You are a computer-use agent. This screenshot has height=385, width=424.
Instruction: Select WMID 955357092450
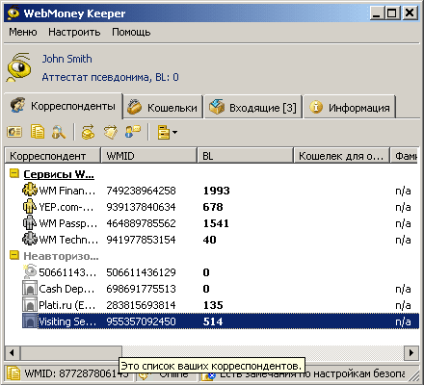click(141, 321)
